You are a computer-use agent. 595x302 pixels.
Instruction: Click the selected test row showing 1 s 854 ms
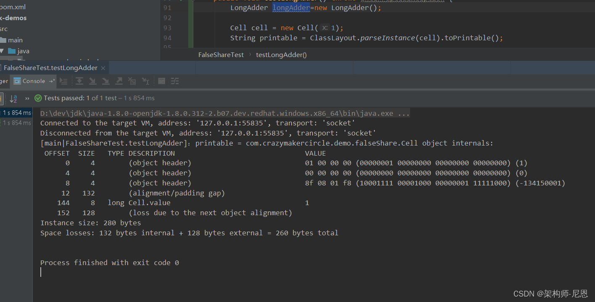[16, 113]
